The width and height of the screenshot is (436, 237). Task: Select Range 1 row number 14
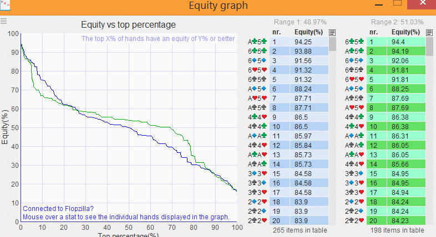[x=280, y=164]
